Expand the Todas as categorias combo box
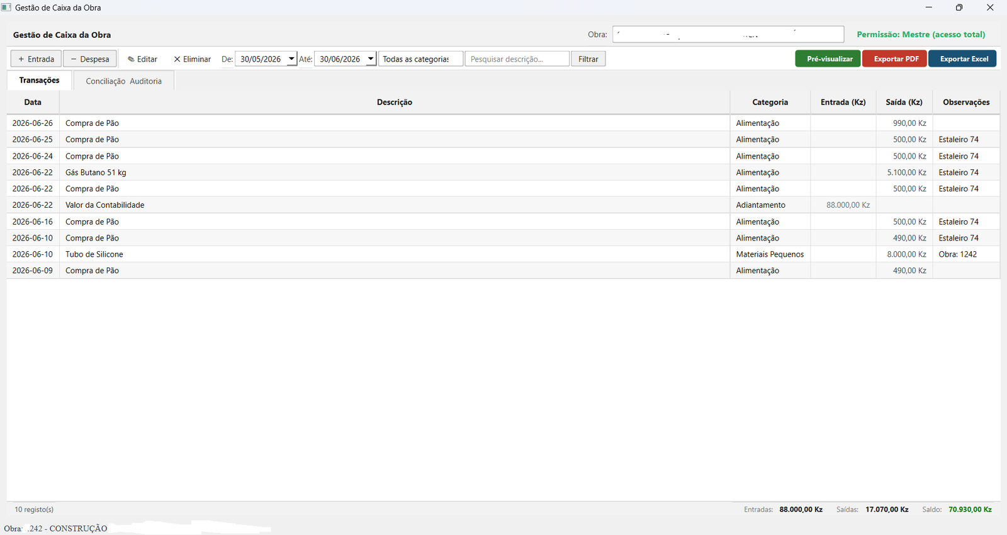This screenshot has height=535, width=1007. point(420,59)
